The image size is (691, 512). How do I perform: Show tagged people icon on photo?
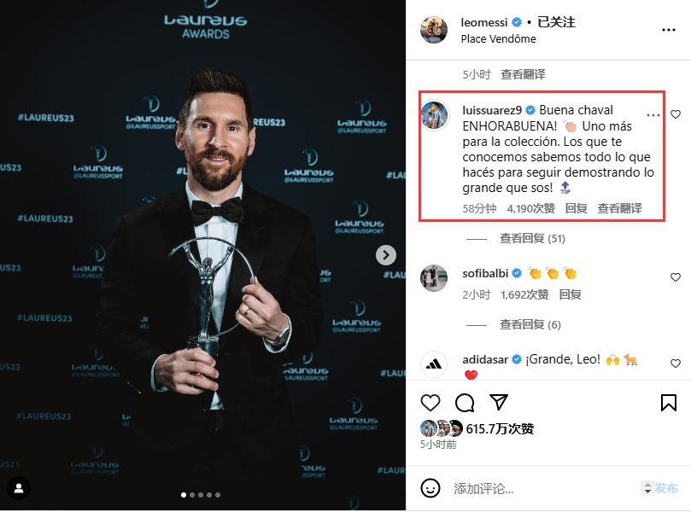pyautogui.click(x=19, y=488)
